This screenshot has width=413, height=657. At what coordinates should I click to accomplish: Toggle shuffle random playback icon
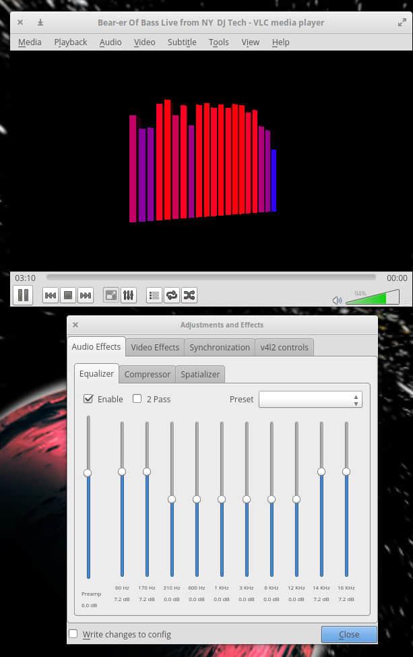(x=189, y=295)
